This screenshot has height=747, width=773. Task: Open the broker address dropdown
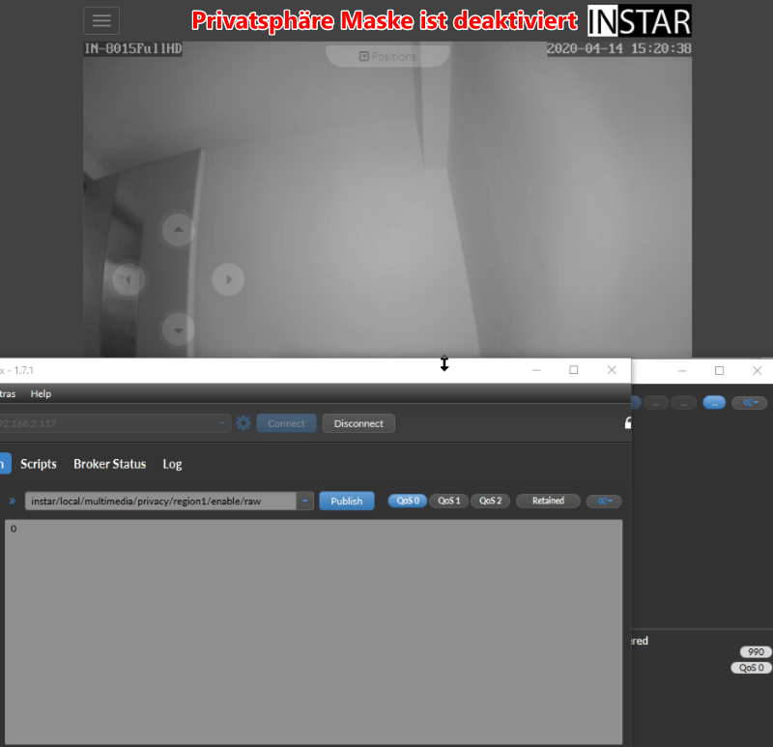pos(224,423)
